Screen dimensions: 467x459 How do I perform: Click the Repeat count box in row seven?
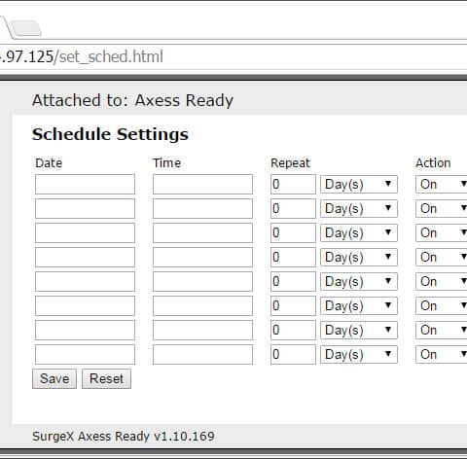point(293,330)
